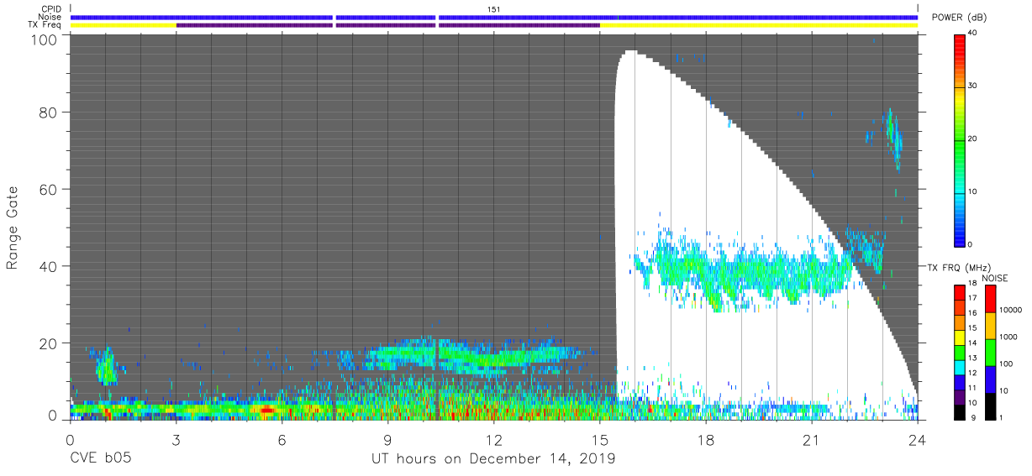Click the 100 label on NOISE legend
The width and height of the screenshot is (1032, 476).
point(1007,364)
